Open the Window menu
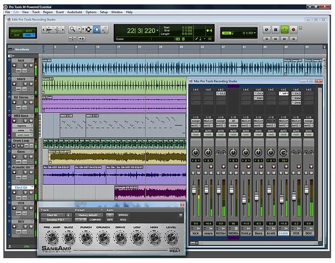This screenshot has height=263, width=335. pyautogui.click(x=117, y=12)
